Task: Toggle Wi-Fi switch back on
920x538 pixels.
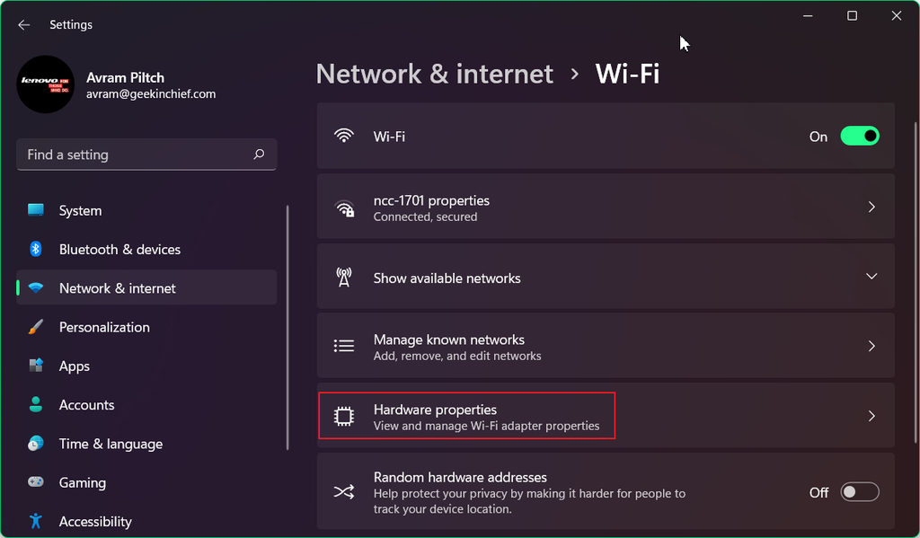Action: point(859,137)
